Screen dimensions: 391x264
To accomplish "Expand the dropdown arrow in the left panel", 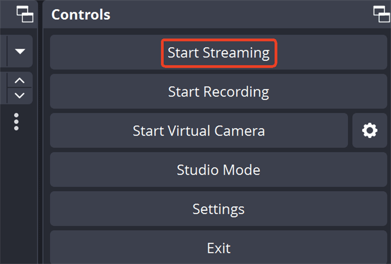I will click(x=20, y=51).
